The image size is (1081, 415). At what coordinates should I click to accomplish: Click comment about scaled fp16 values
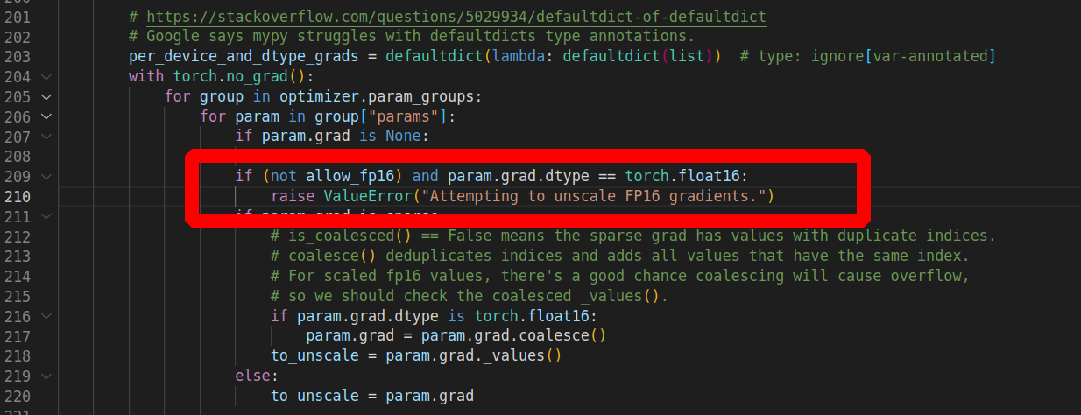620,276
